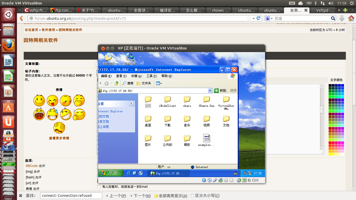Open LibreOffice Writer from the dock

[8, 61]
